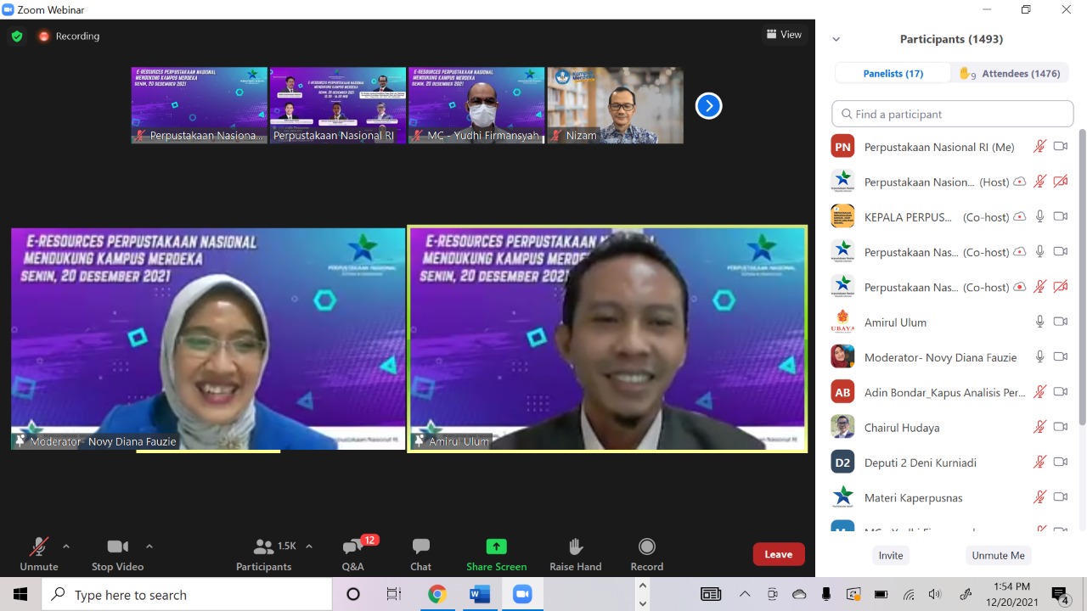This screenshot has height=611, width=1087.
Task: Toggle microphone icon for the Host row
Action: click(x=1039, y=182)
